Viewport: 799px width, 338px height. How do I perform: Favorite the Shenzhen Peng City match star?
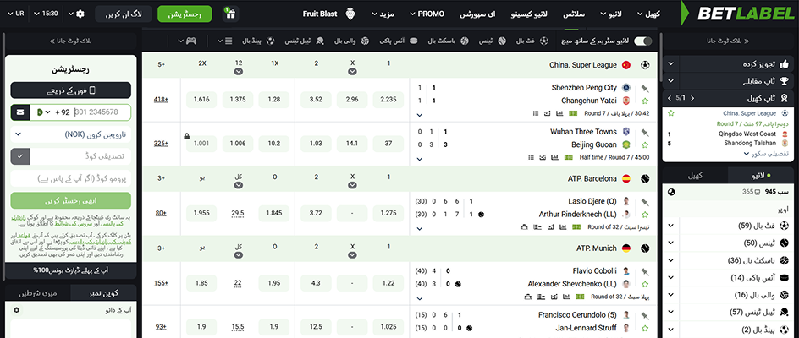645,101
